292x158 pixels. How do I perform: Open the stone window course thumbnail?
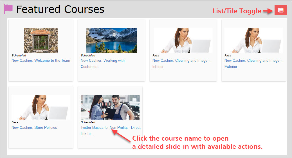(x=41, y=40)
